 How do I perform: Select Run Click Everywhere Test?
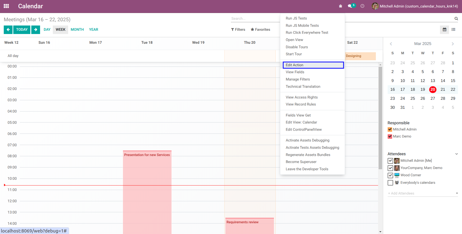point(313,32)
